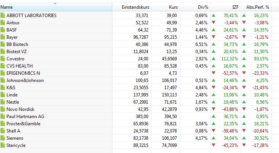Click the Johnson&Johnson row name
The image size is (279, 153).
pyautogui.click(x=25, y=80)
